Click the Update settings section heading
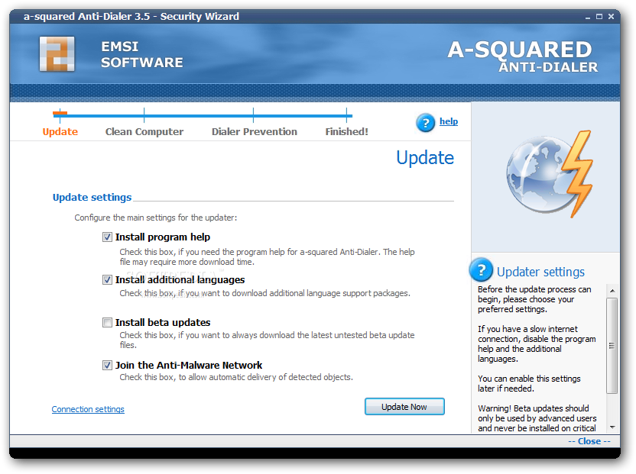Viewport: 636px width, 474px height. click(92, 197)
